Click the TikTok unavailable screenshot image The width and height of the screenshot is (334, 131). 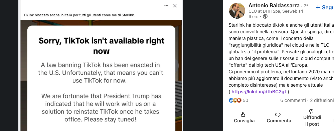pos(101,75)
